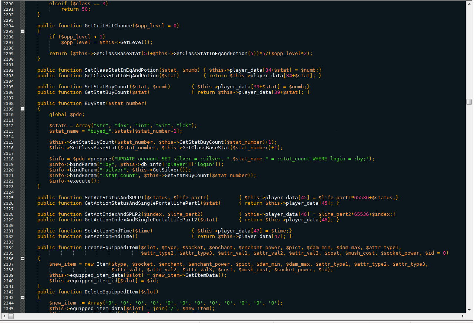
Task: Click the ":stat_count" bindParam string on line 2321
Action: point(119,176)
